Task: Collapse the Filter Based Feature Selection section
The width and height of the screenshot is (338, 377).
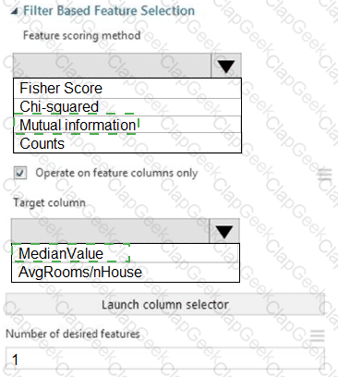Action: tap(14, 12)
